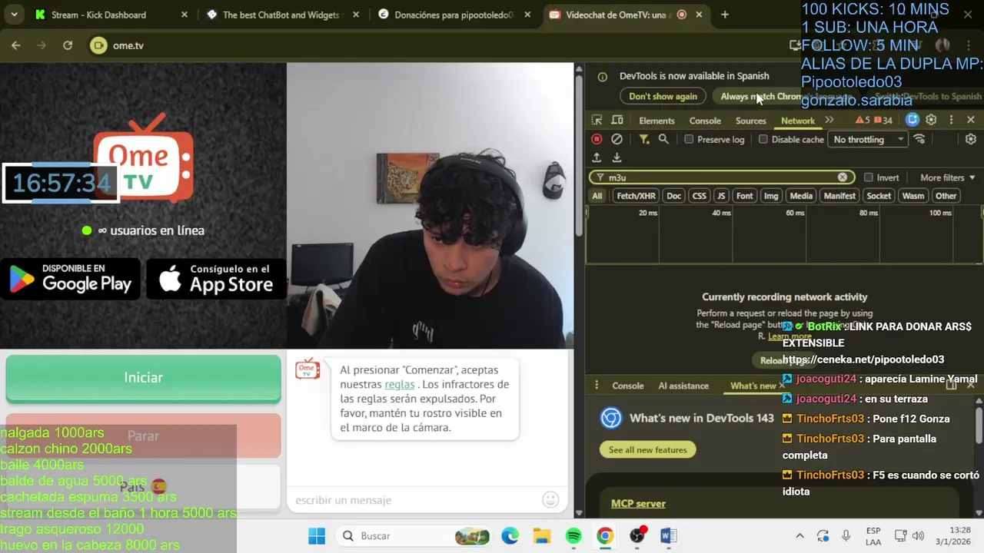Switch to the Console tab in top bar
984x553 pixels.
pos(705,121)
